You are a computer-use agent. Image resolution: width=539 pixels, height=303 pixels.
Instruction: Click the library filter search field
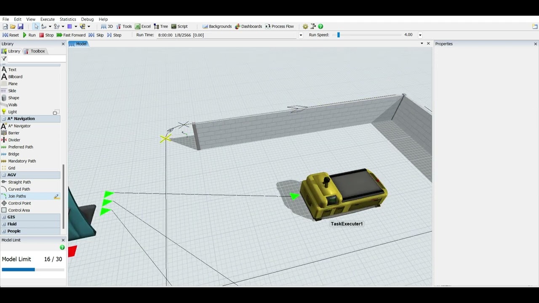(37, 58)
